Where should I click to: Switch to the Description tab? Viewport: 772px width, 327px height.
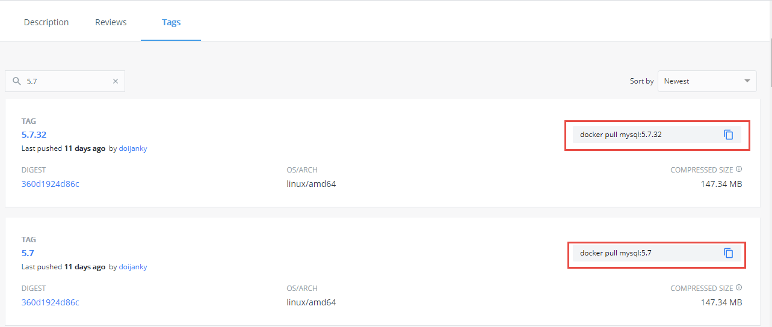(46, 22)
